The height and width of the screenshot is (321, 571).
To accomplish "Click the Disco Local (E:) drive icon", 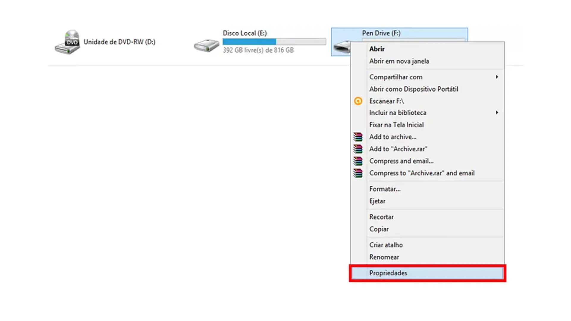I will (x=206, y=45).
